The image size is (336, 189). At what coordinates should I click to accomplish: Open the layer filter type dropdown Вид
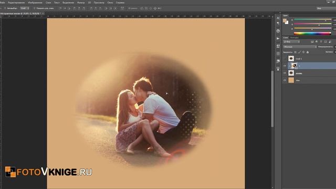292,41
